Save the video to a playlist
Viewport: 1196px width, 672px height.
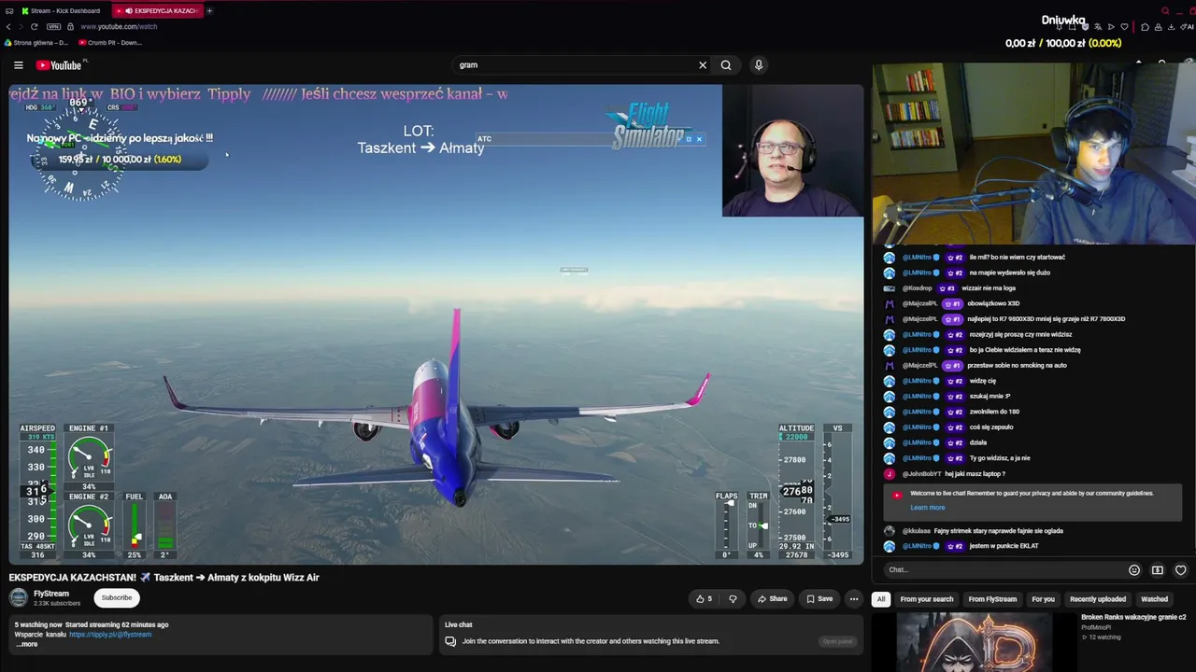point(819,599)
